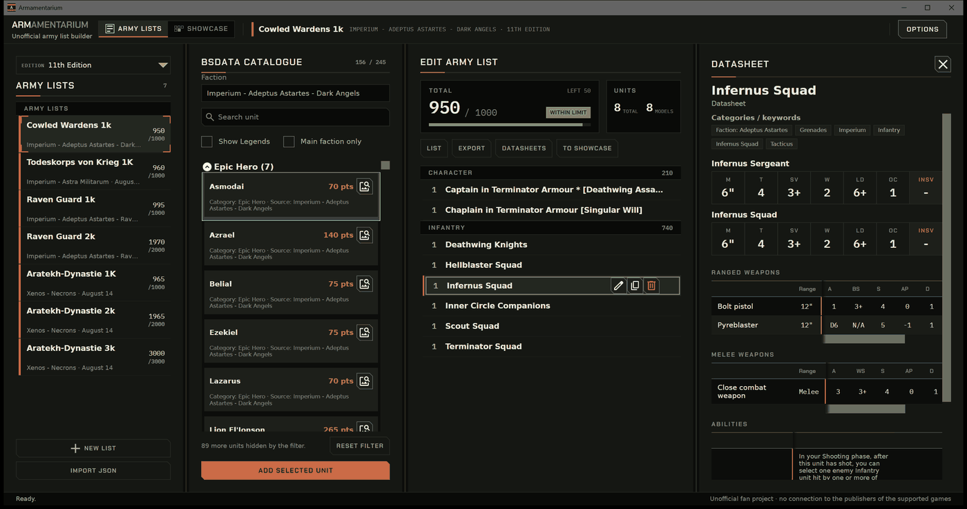This screenshot has height=509, width=967.
Task: Open the Edition dropdown
Action: coord(93,65)
